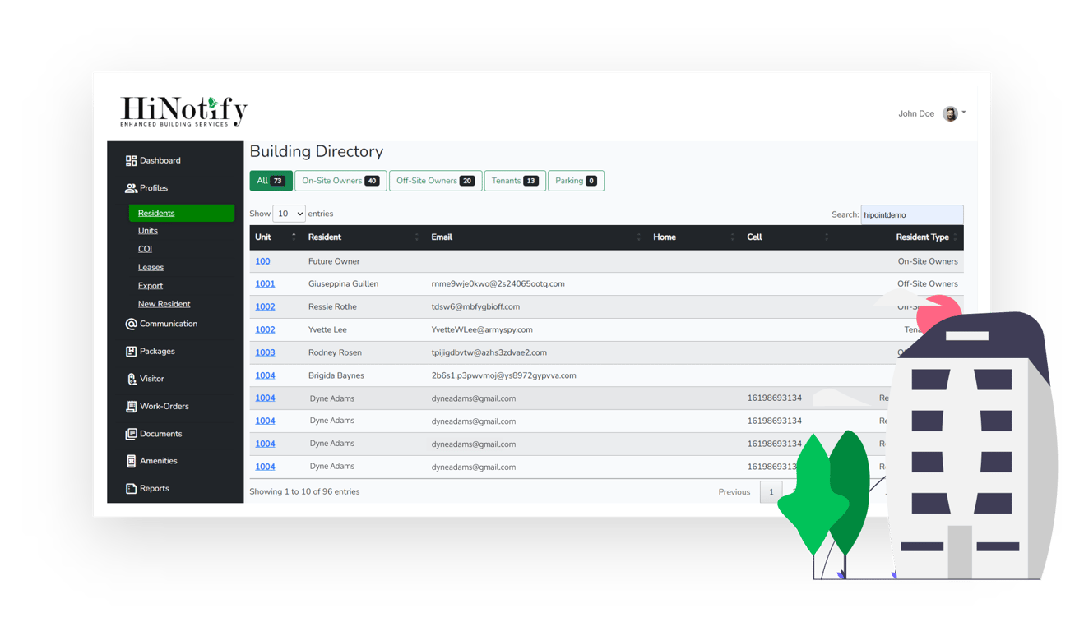The height and width of the screenshot is (631, 1084).
Task: Open unit 1003 link for Rodney Rosen
Action: (x=265, y=353)
